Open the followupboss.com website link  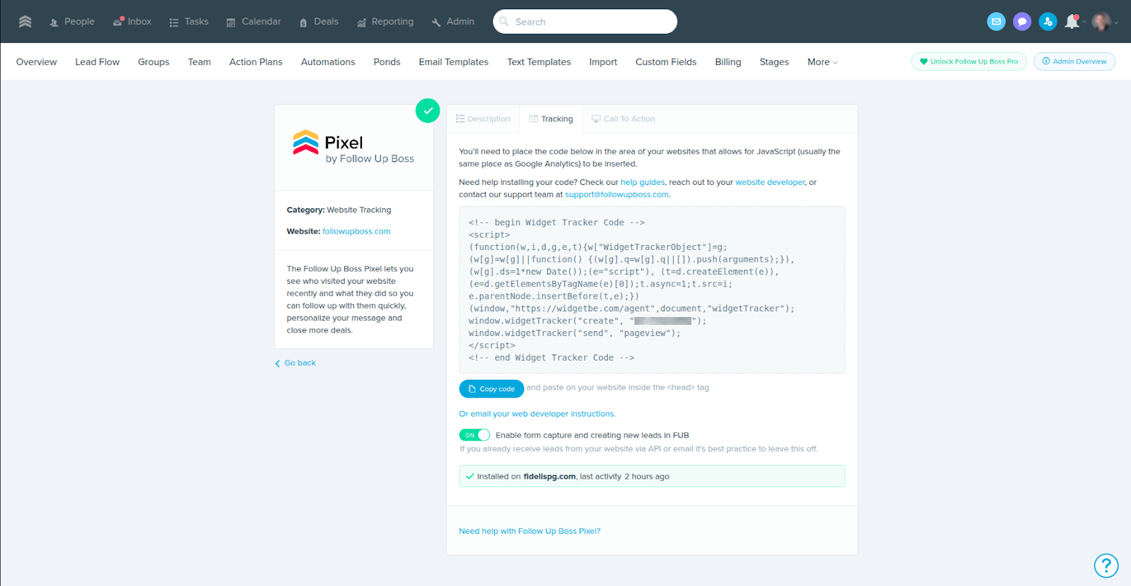pyautogui.click(x=356, y=232)
